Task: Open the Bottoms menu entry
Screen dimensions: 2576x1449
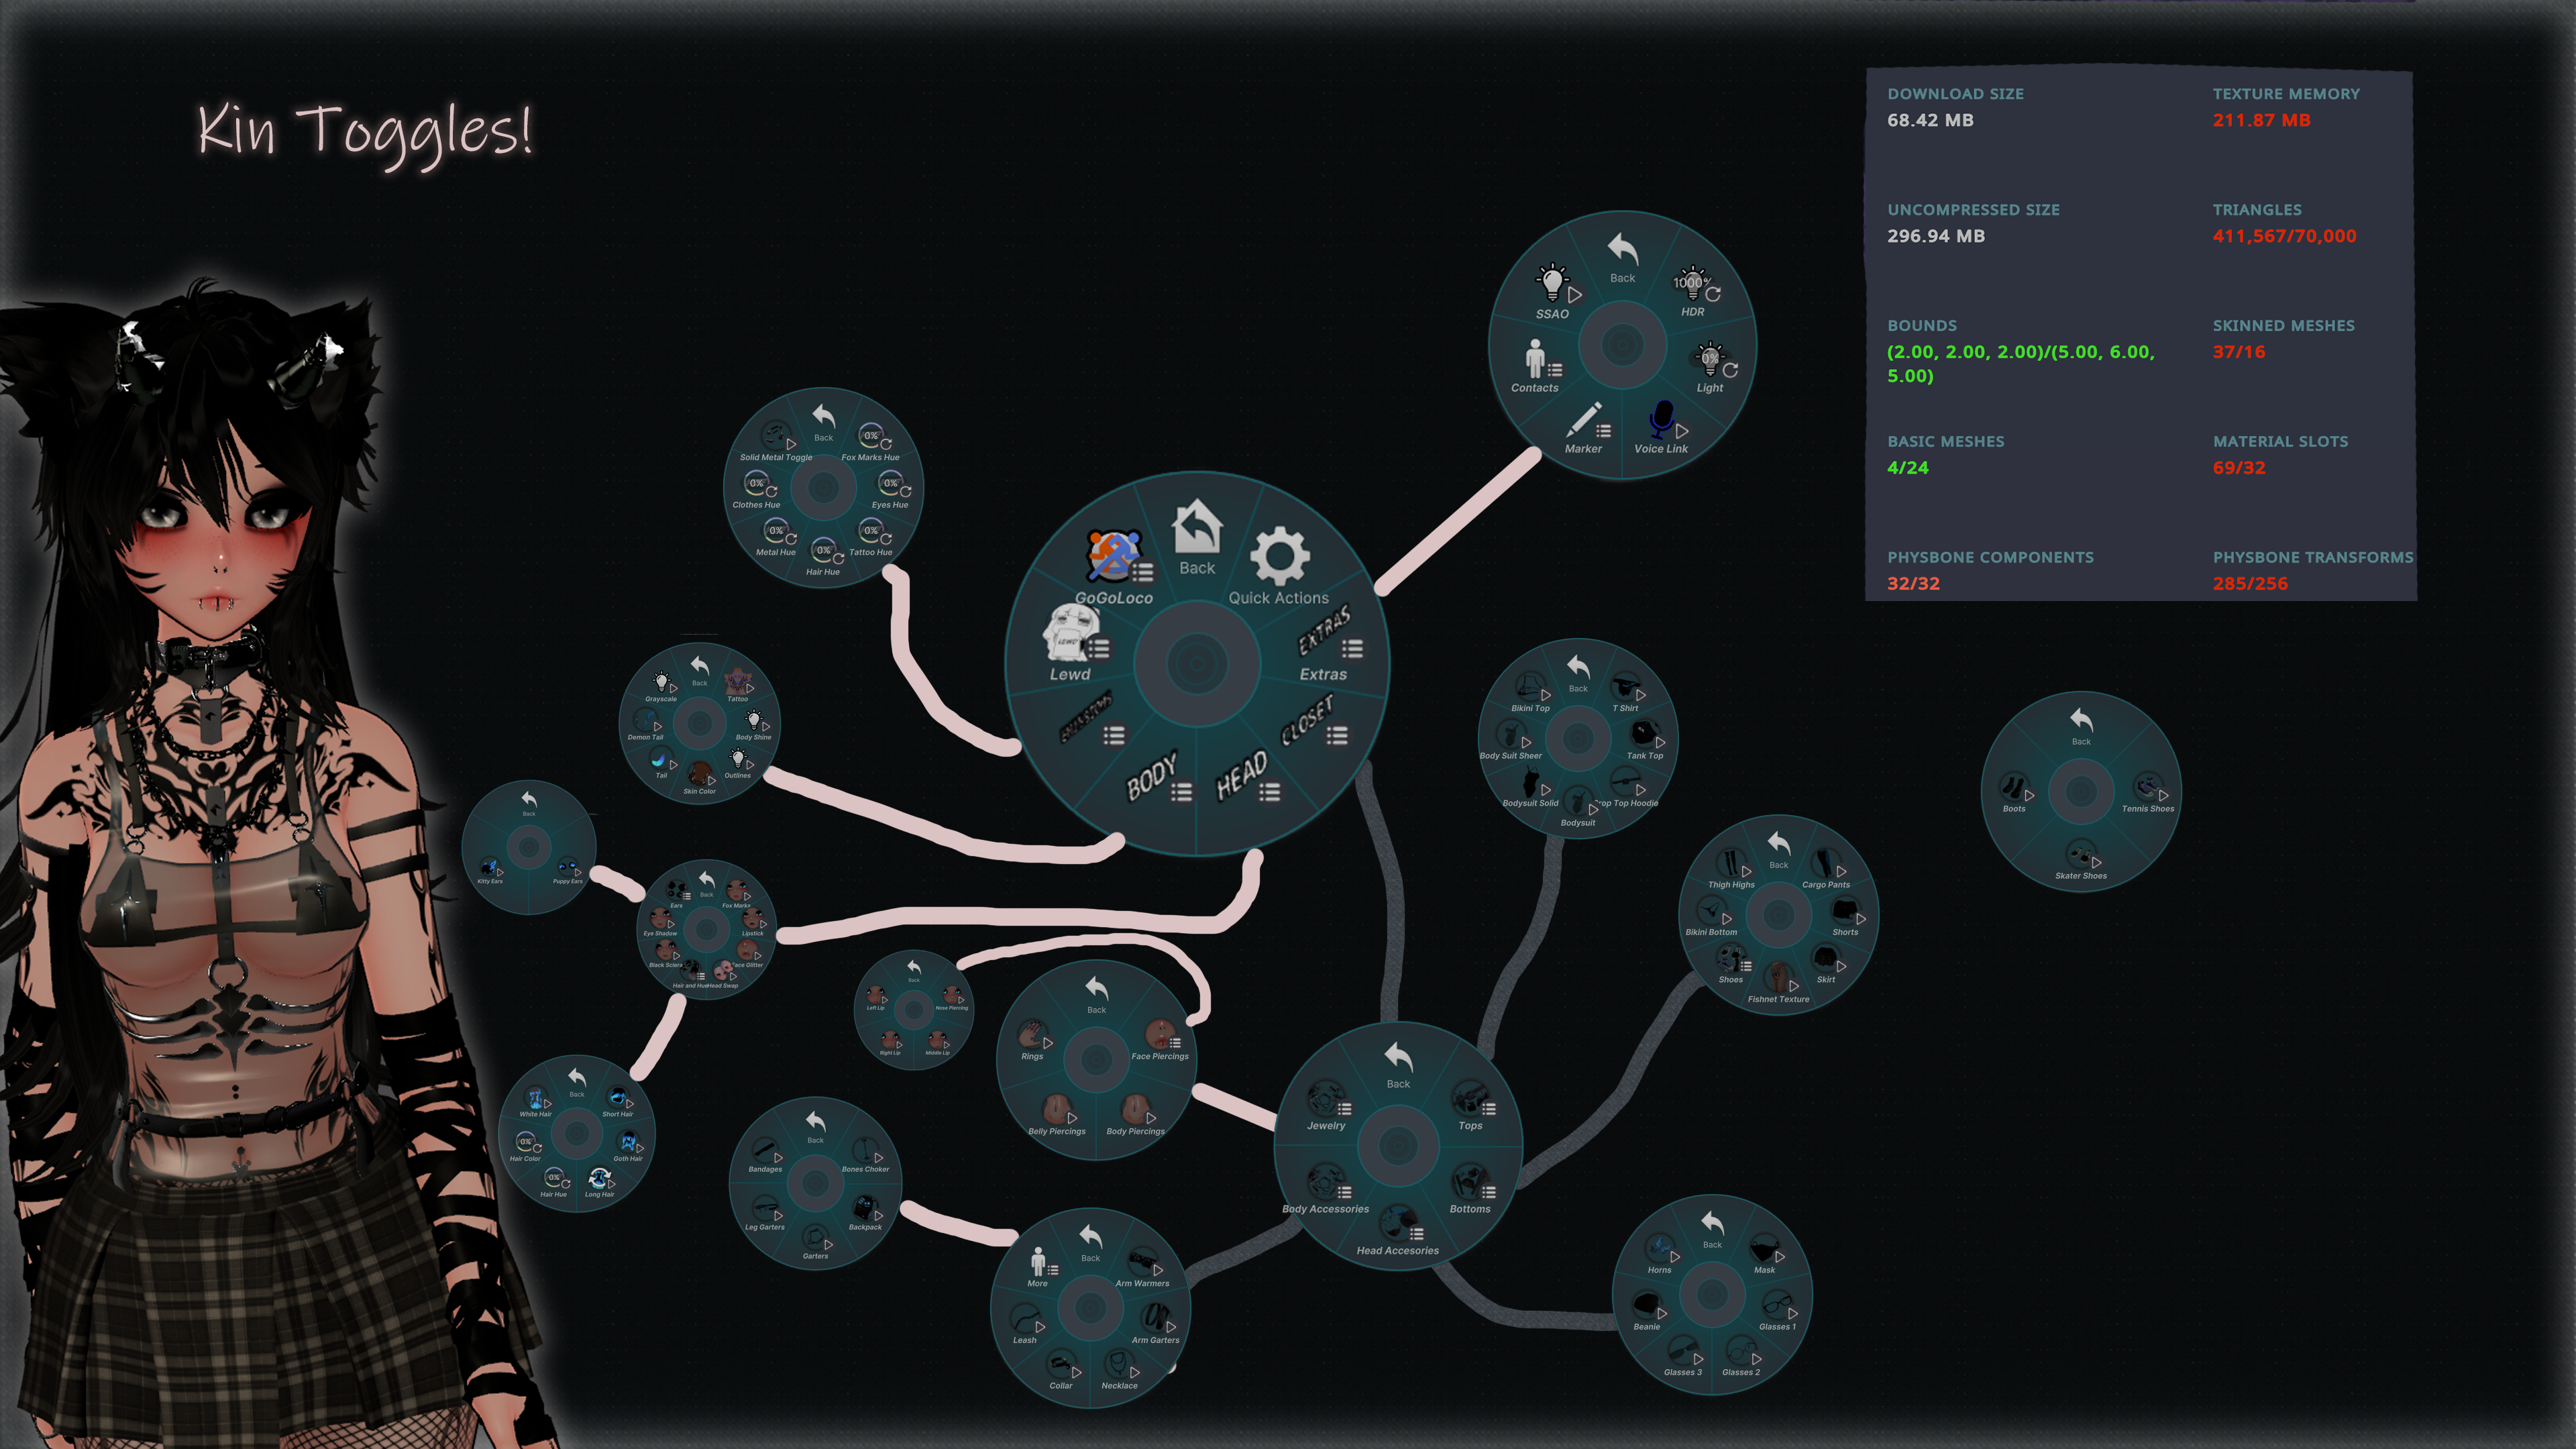Action: click(x=1470, y=1183)
